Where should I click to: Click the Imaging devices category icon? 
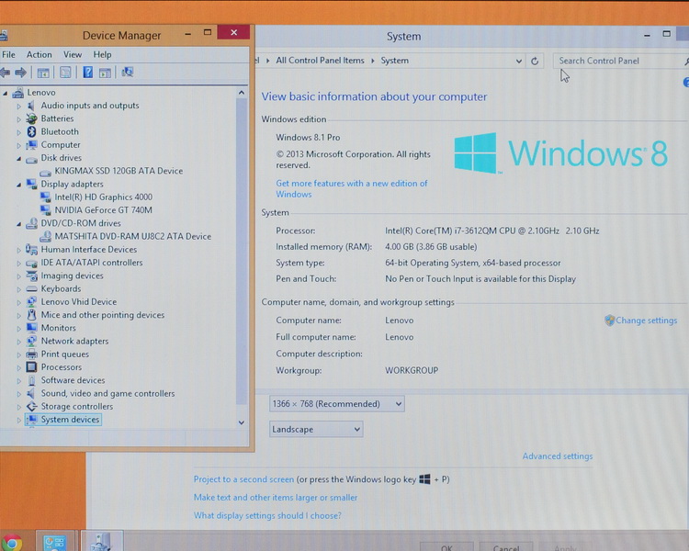[31, 275]
